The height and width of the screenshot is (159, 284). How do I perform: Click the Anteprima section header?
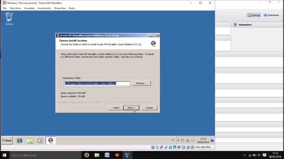[x=257, y=25]
